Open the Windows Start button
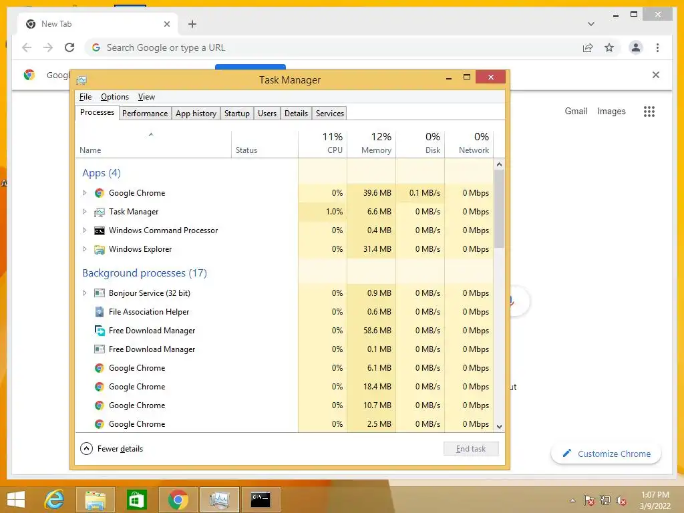This screenshot has width=684, height=513. click(x=16, y=500)
